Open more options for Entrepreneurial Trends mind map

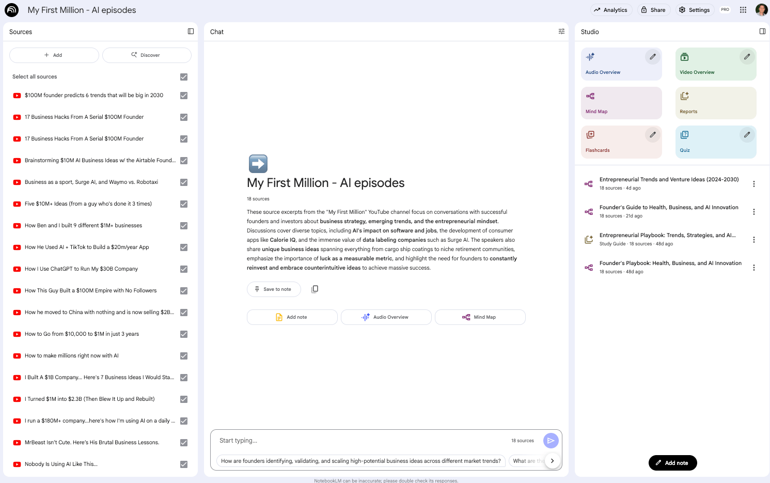(x=754, y=184)
